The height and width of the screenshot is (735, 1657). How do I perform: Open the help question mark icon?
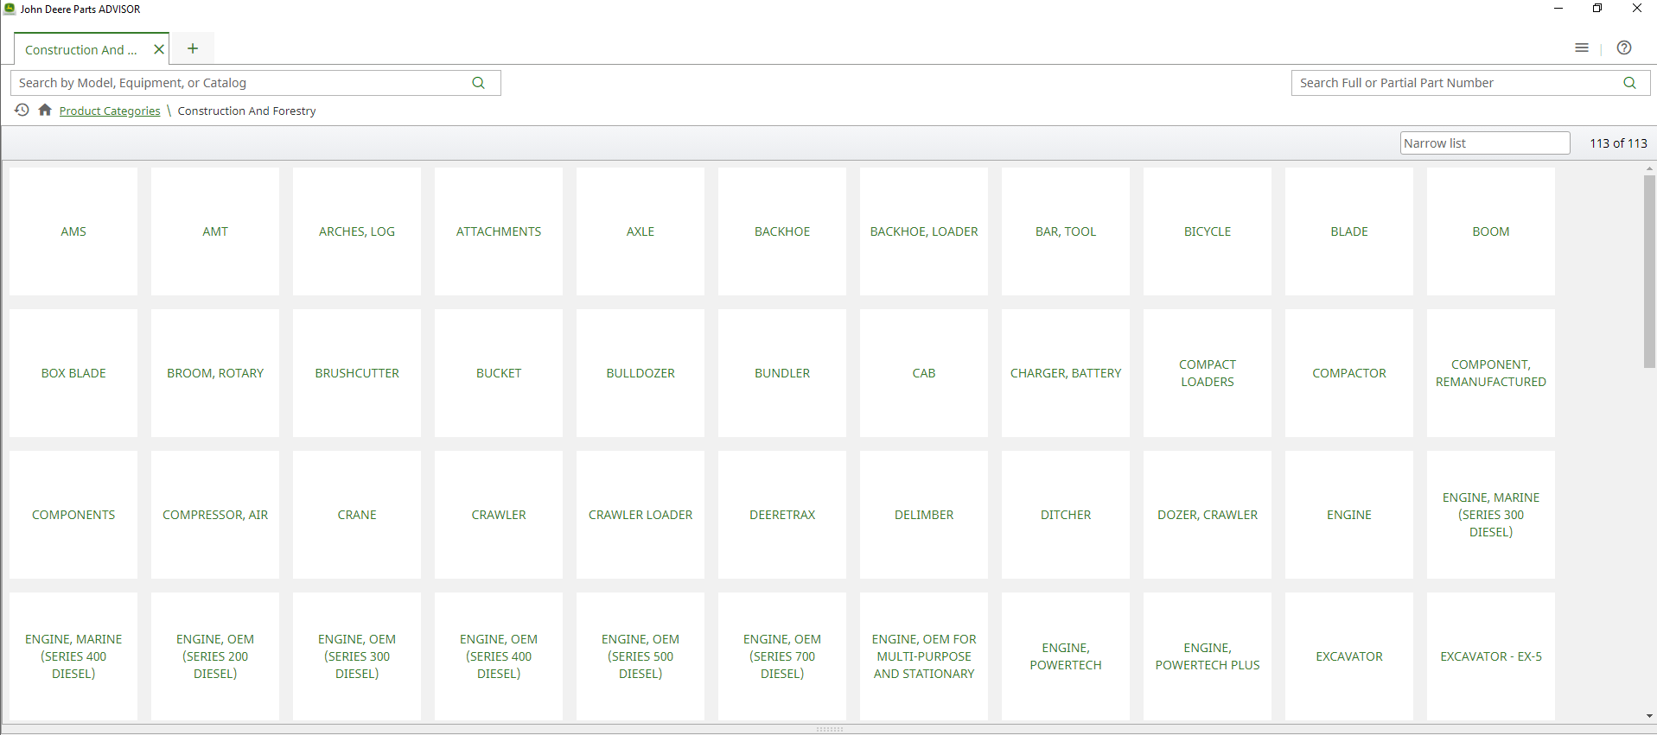[x=1624, y=48]
